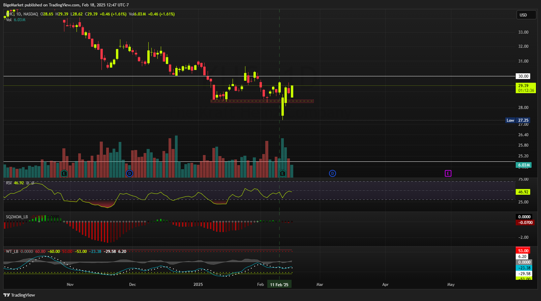Select the RSI indicator legend label
This screenshot has width=541, height=301.
point(9,183)
